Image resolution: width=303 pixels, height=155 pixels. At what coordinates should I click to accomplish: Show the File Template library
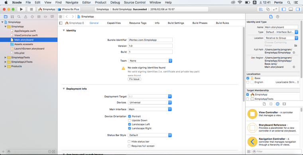tap(264, 104)
